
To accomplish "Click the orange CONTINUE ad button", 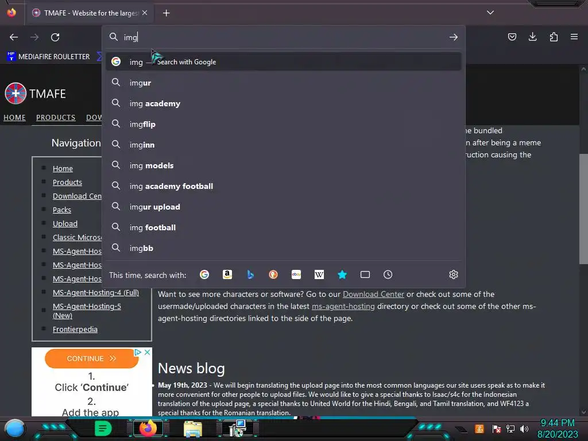I will (91, 358).
